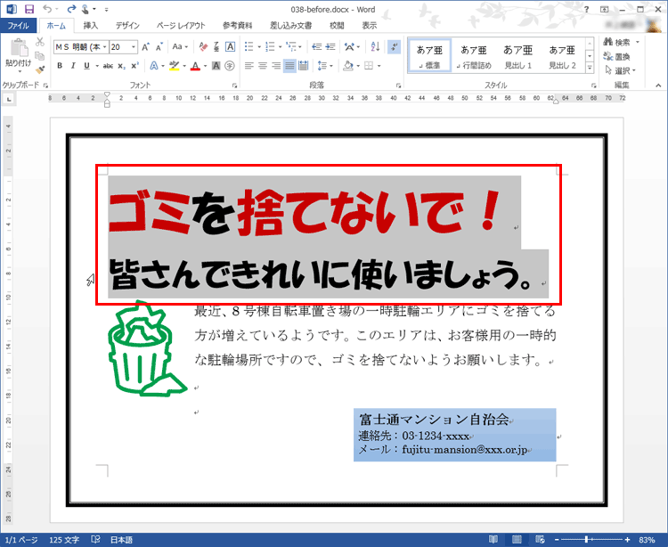Screen dimensions: 668x547
Task: Click the Replace (置換) icon
Action: point(607,56)
